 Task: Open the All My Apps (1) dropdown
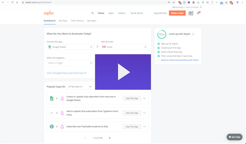click(x=80, y=87)
